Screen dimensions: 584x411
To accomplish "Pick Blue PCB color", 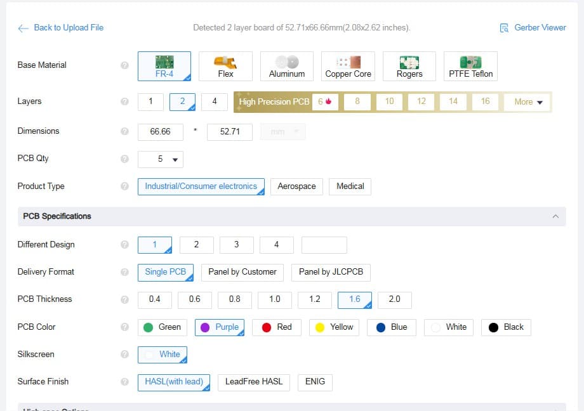I will click(x=392, y=328).
